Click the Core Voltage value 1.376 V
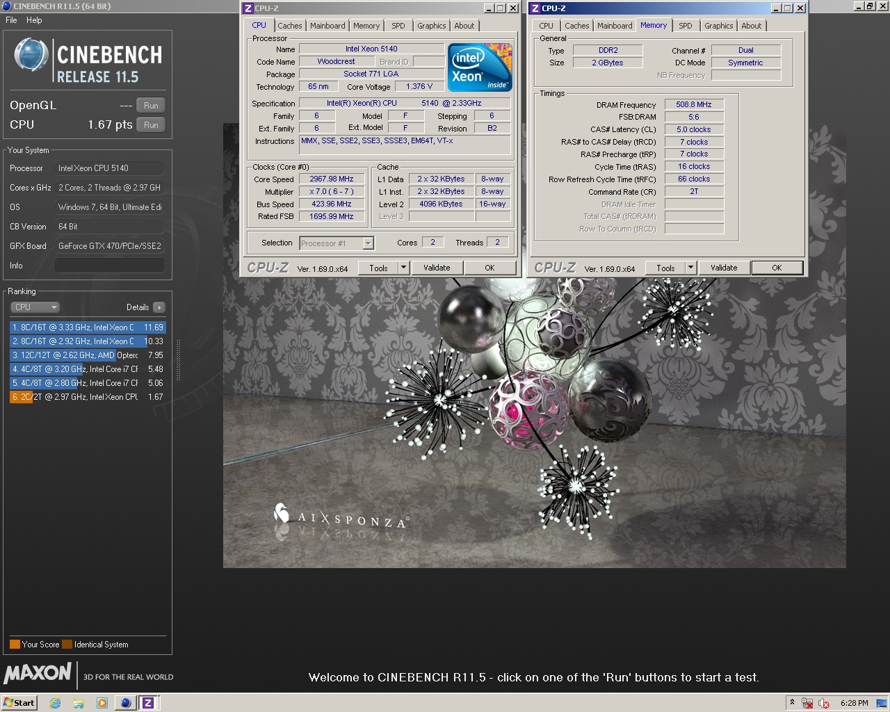 pyautogui.click(x=419, y=87)
